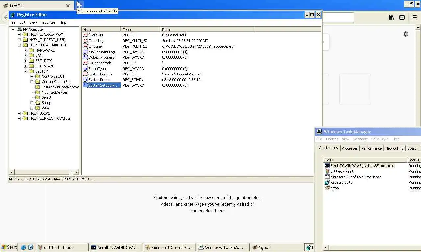Click the Name column header
421x252 pixels.
(x=101, y=30)
